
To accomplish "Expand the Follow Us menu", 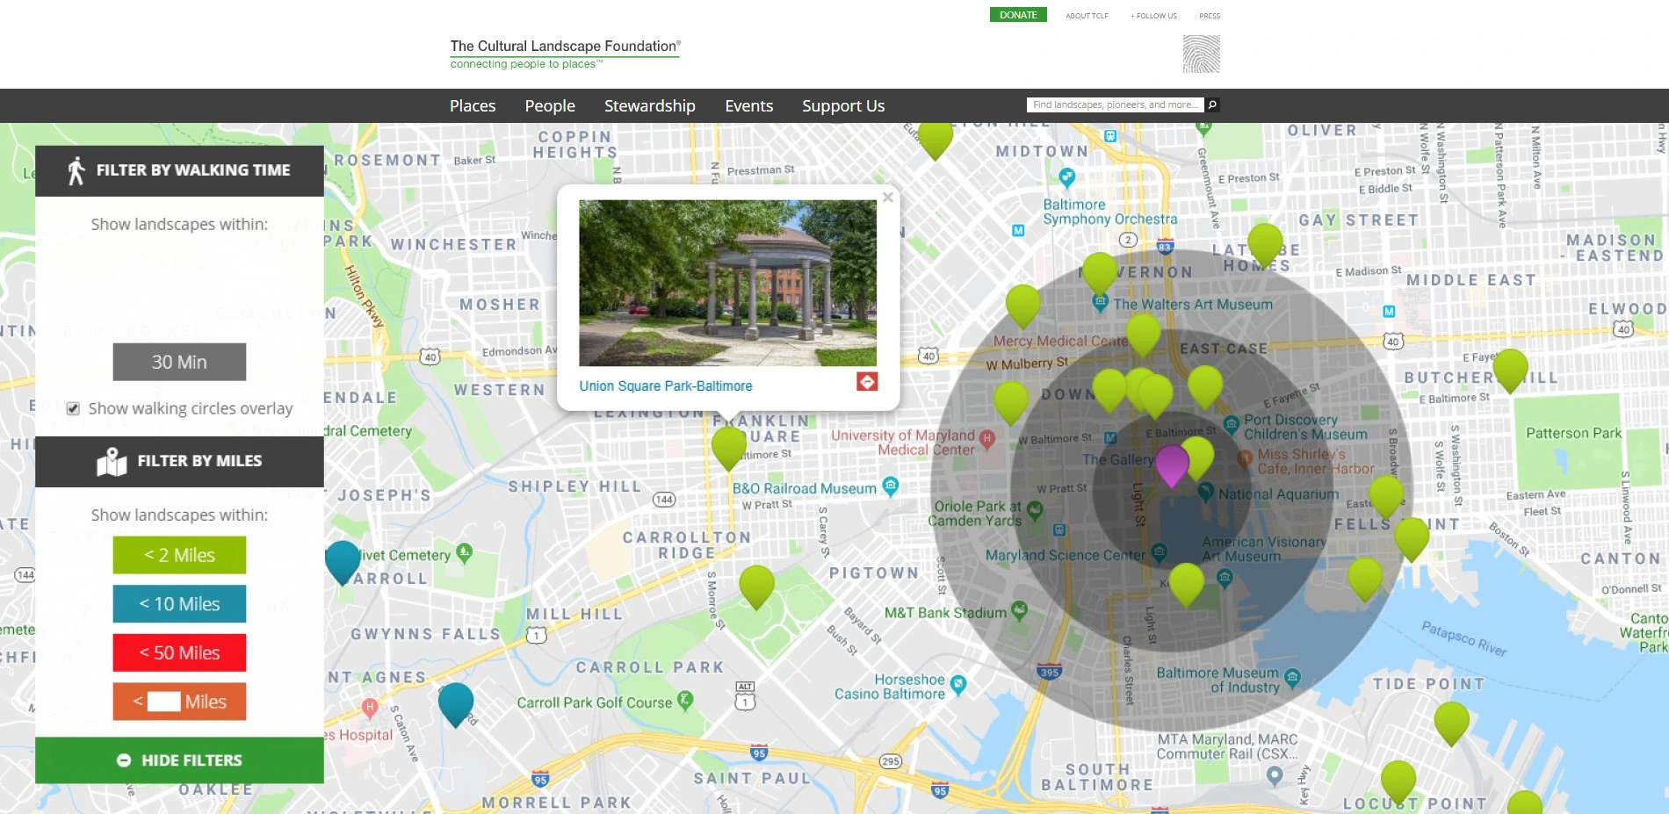I will click(x=1153, y=16).
